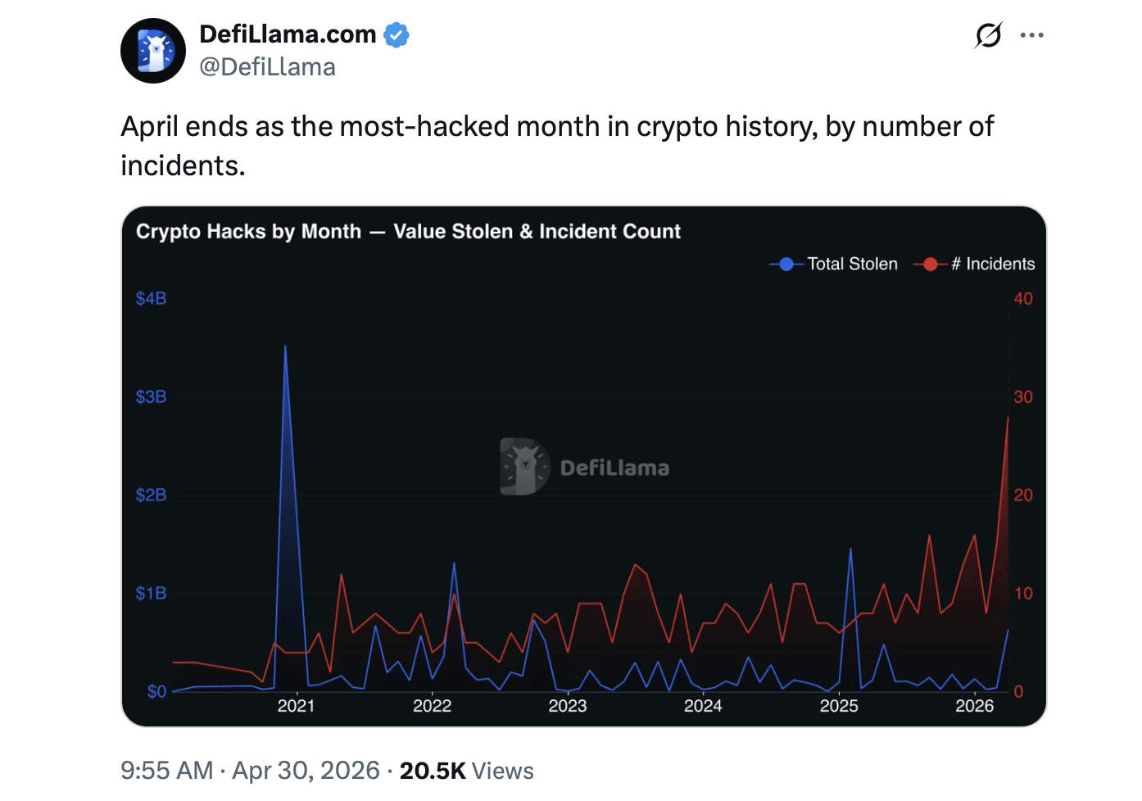Select the DefiLlama.com display name

pyautogui.click(x=287, y=34)
